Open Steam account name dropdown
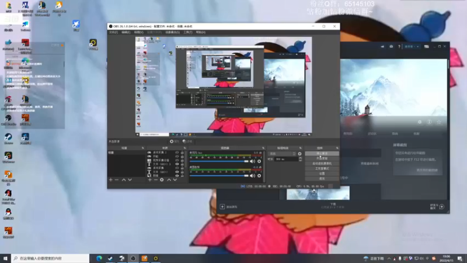Screen dimensions: 467x263 point(412,47)
